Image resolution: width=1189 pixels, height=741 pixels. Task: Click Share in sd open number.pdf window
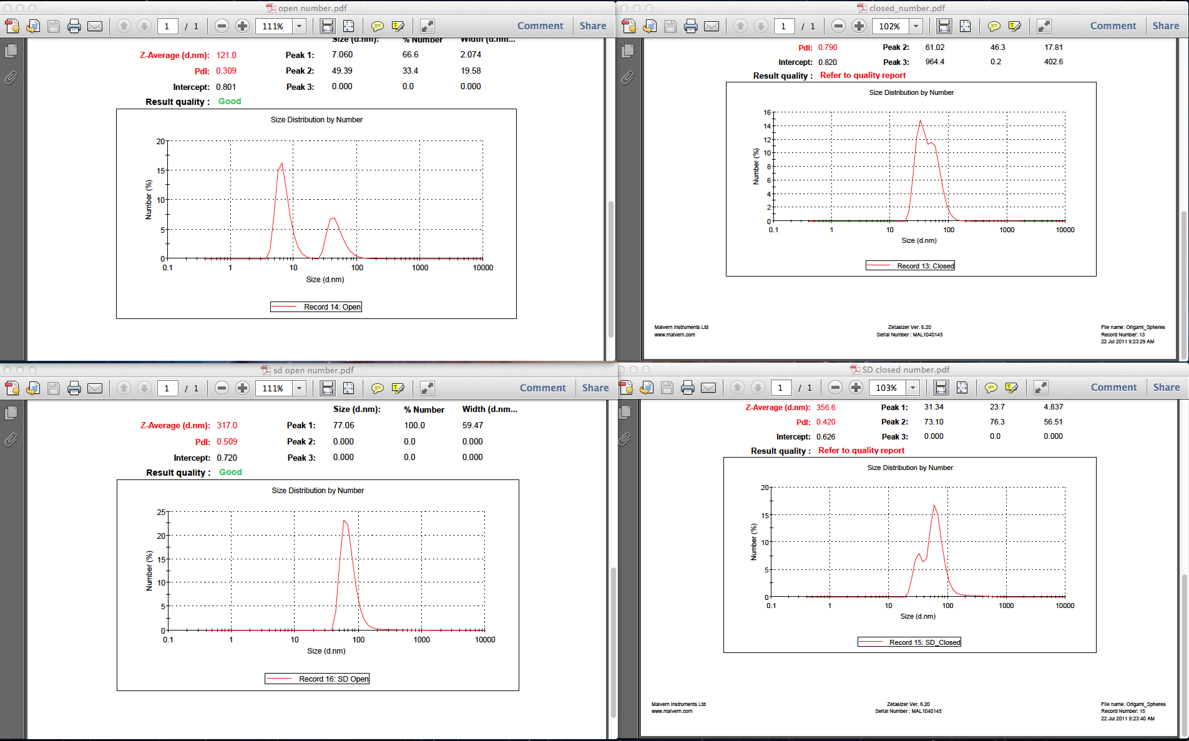(595, 388)
